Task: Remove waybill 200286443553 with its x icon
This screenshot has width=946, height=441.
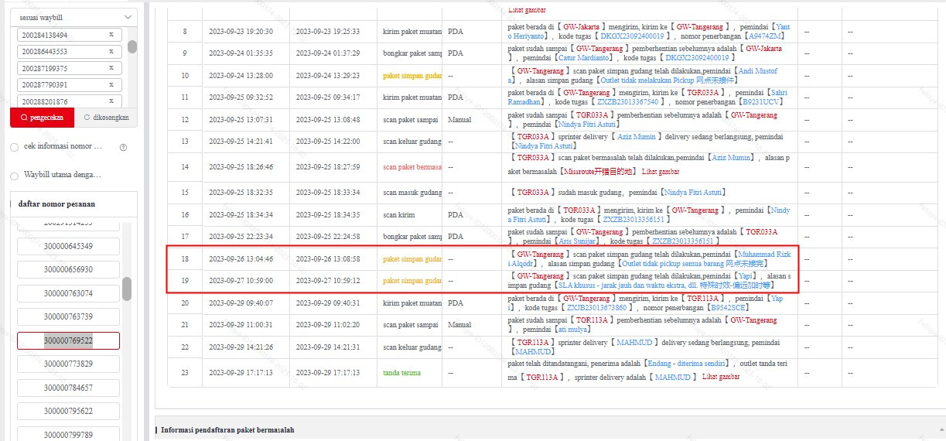Action: pyautogui.click(x=111, y=52)
